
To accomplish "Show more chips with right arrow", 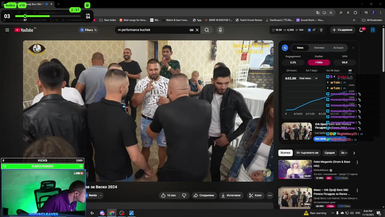I will (x=354, y=153).
